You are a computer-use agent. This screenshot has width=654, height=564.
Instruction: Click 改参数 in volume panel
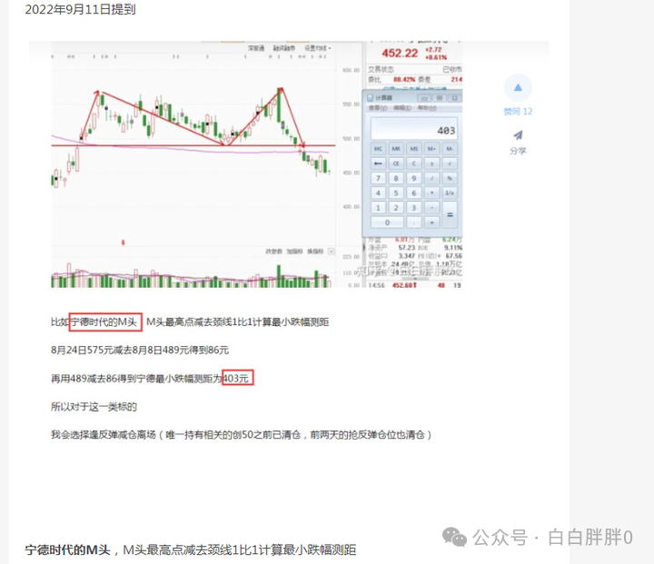274,252
